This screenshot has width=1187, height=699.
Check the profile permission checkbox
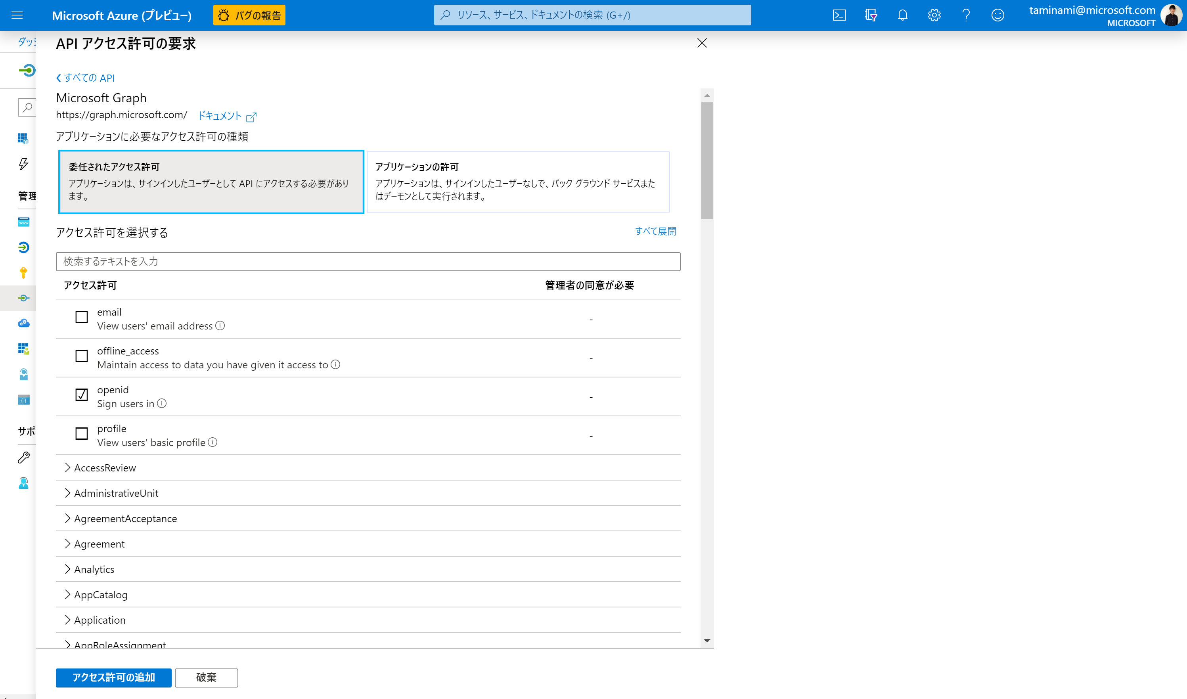[x=82, y=433]
